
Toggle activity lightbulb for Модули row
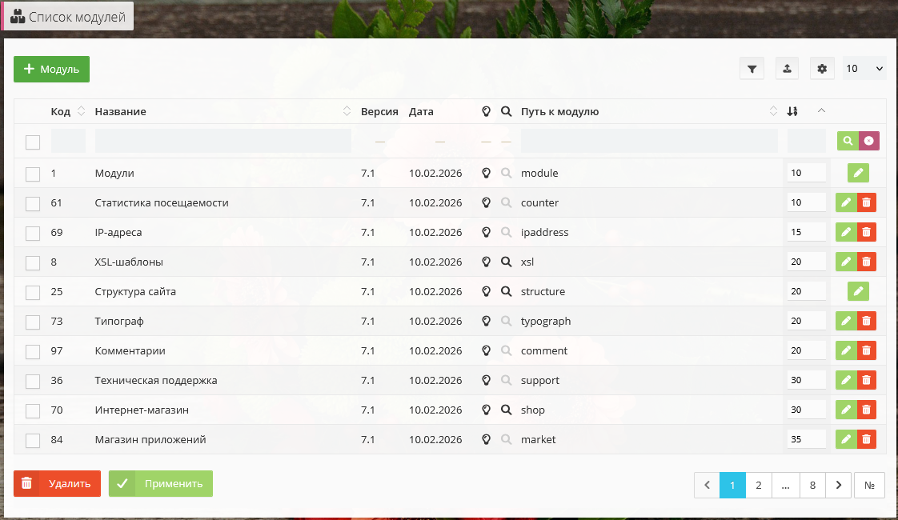coord(487,173)
